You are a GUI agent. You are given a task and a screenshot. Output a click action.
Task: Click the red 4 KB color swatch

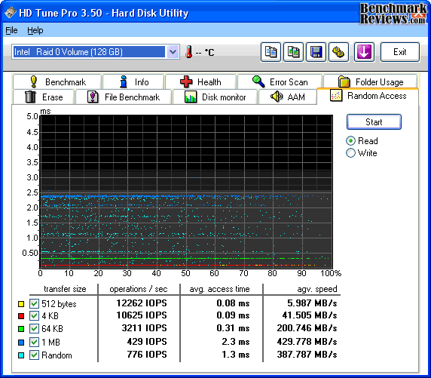pyautogui.click(x=21, y=316)
